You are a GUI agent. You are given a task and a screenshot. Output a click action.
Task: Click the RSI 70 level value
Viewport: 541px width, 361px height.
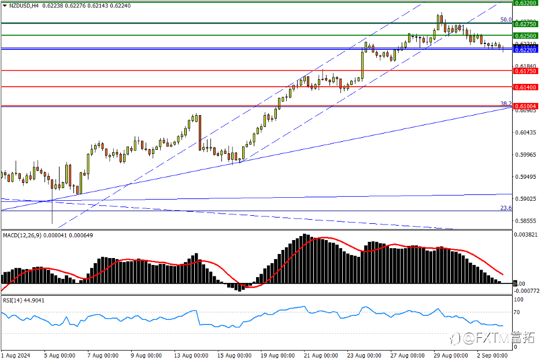pyautogui.click(x=517, y=312)
